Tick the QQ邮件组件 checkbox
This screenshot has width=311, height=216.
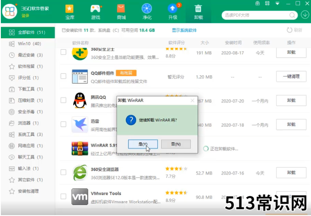tap(63, 76)
